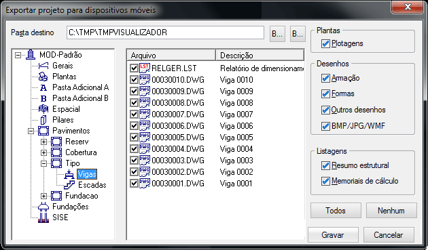Click the Viga 0005 description
This screenshot has width=428, height=250.
coord(236,138)
